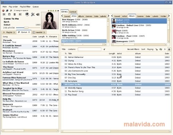Screen dimensions: 173x135
Task: Click the queue icon before '15 songs in queue'
Action: (x=11, y=11)
